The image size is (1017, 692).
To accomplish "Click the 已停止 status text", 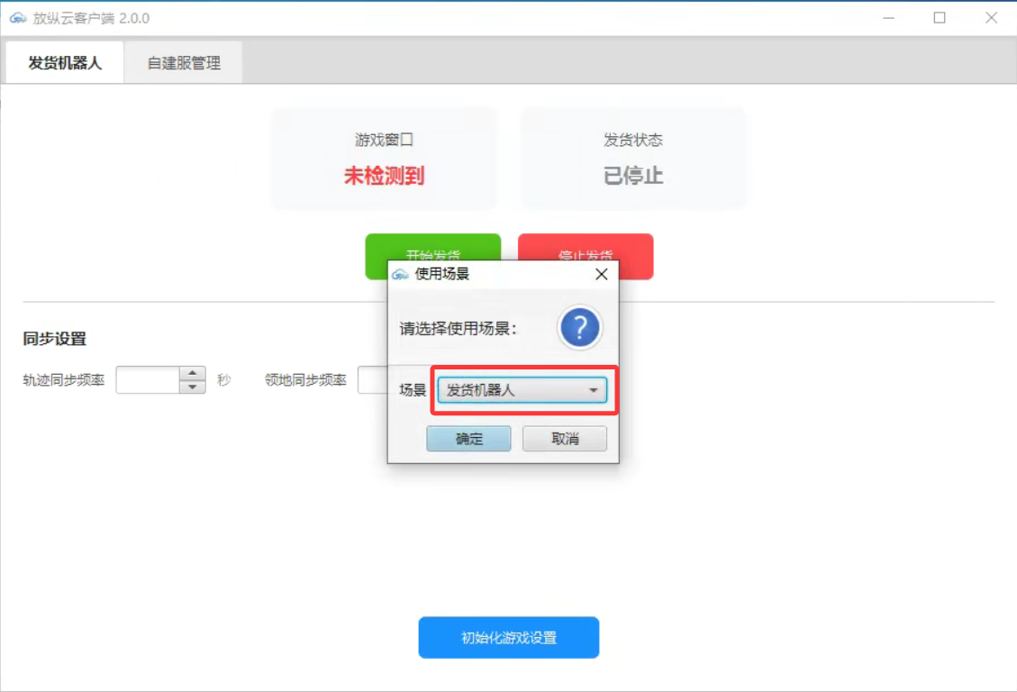I will (633, 175).
